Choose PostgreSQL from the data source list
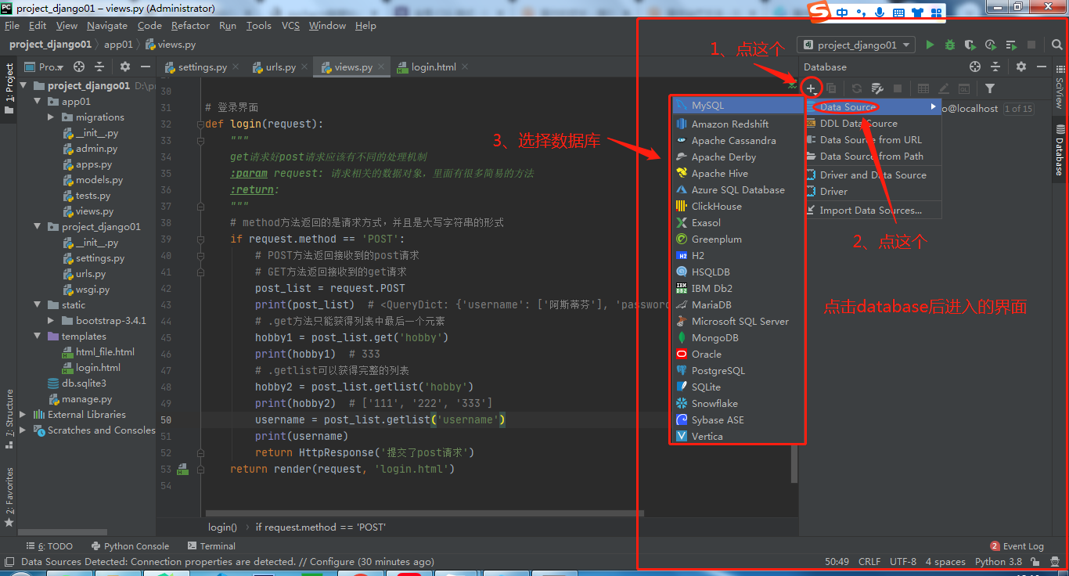 (738, 371)
